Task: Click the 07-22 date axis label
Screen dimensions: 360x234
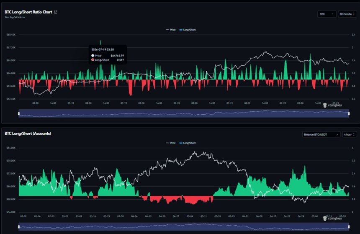Action: tap(283, 103)
